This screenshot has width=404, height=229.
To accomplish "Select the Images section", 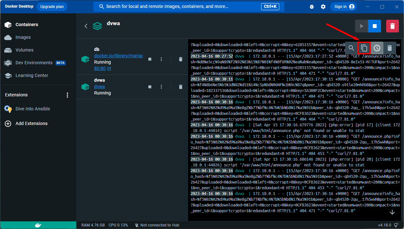I will 22,37.
